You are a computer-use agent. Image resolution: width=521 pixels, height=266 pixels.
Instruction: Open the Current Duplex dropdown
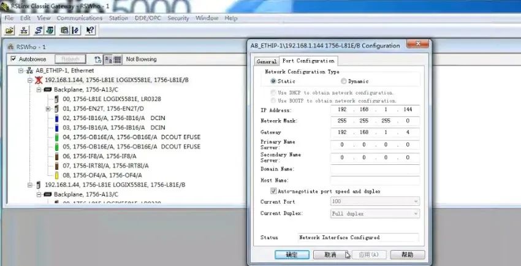coord(416,213)
